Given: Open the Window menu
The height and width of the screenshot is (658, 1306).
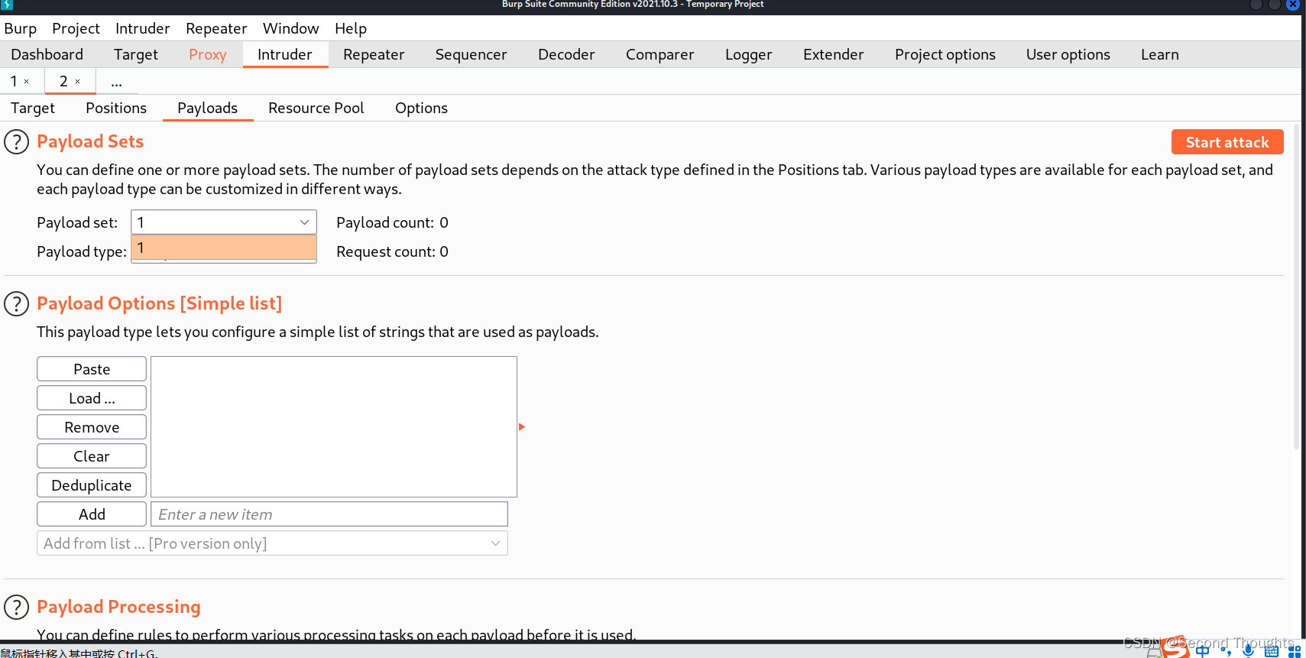Looking at the screenshot, I should [291, 28].
